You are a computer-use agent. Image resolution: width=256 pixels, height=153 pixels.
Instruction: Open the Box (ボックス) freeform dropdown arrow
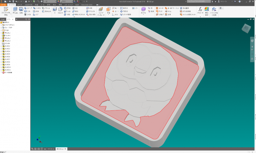[x=143, y=15]
